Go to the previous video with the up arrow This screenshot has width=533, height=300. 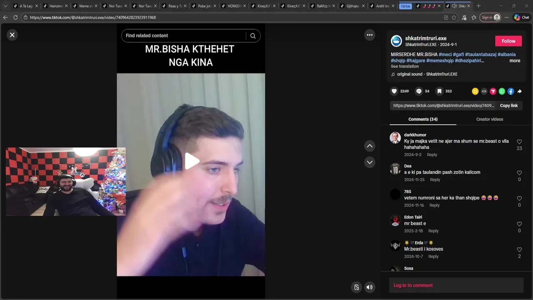click(369, 146)
